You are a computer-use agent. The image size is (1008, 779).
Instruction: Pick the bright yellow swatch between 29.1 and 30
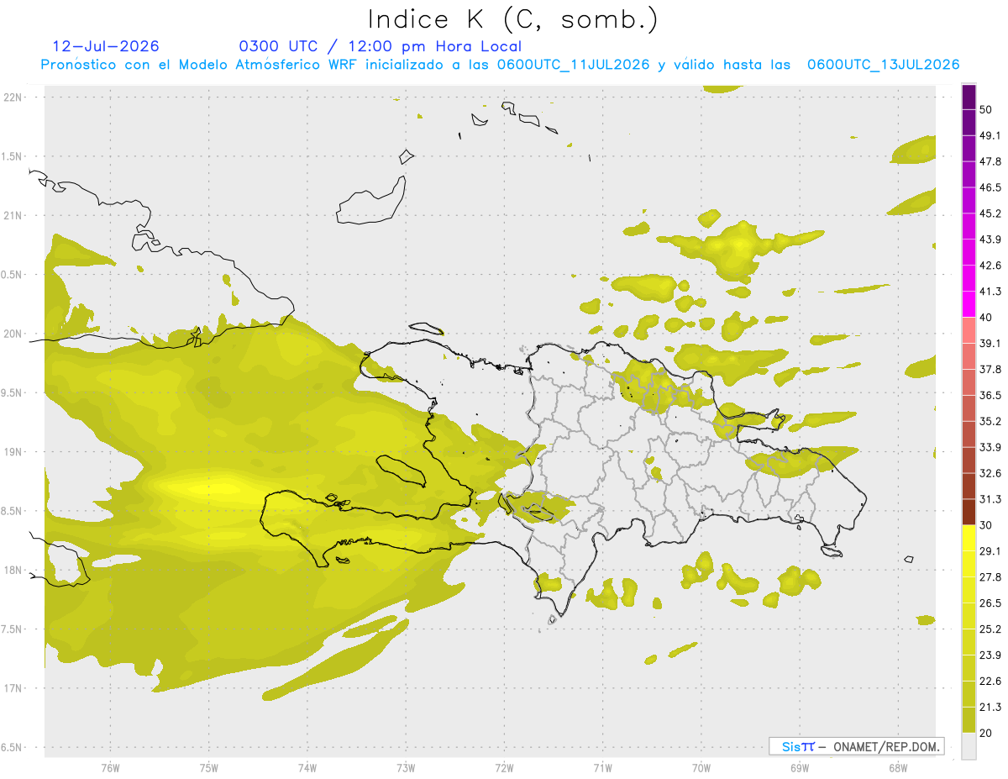(969, 538)
